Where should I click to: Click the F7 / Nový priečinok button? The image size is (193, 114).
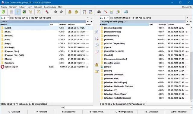pos(124,112)
